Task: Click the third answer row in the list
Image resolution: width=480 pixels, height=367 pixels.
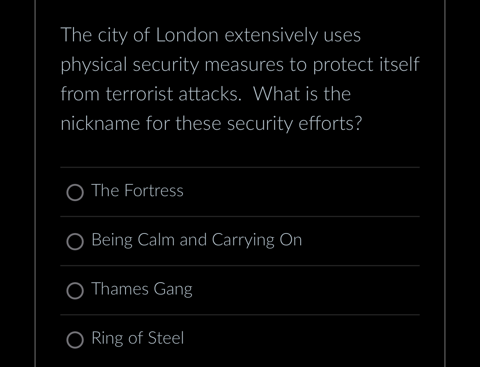Action: 240,290
